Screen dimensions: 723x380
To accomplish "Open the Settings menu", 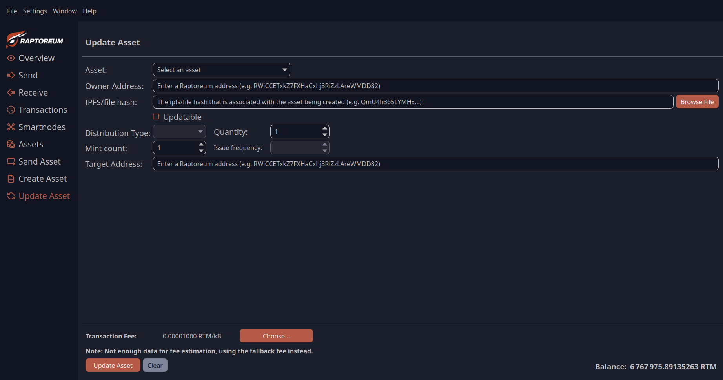I will pos(35,11).
